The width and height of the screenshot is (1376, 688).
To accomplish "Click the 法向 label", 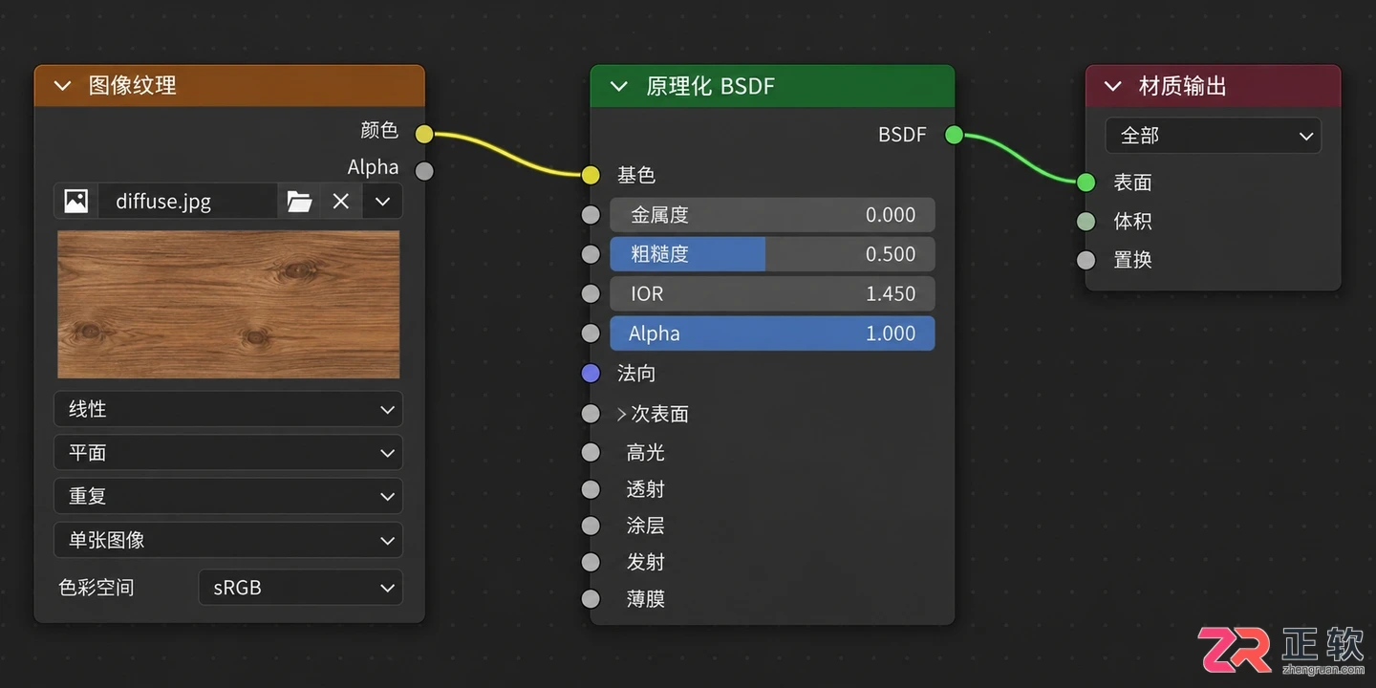I will pos(636,374).
